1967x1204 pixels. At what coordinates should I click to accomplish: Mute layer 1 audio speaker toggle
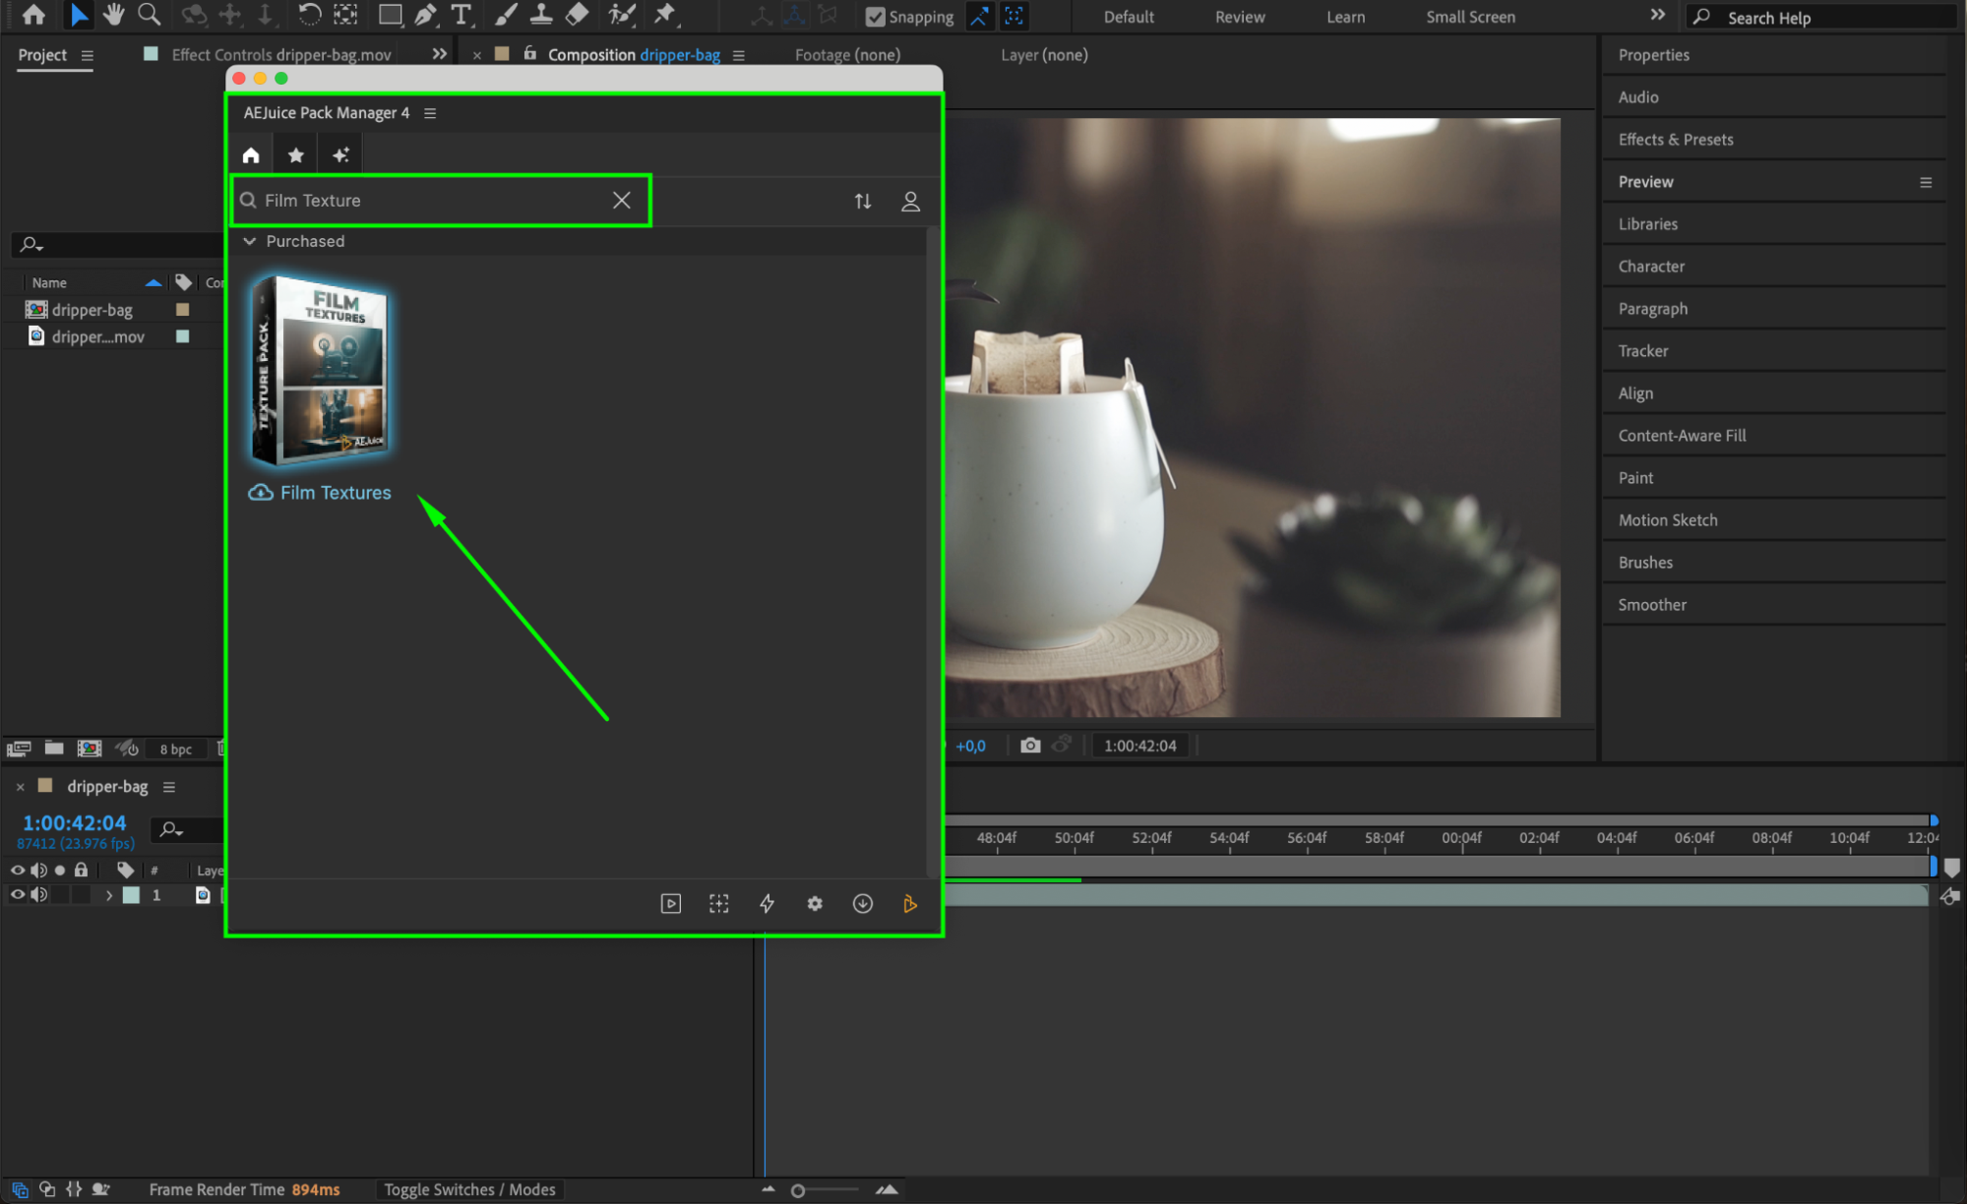pos(39,894)
